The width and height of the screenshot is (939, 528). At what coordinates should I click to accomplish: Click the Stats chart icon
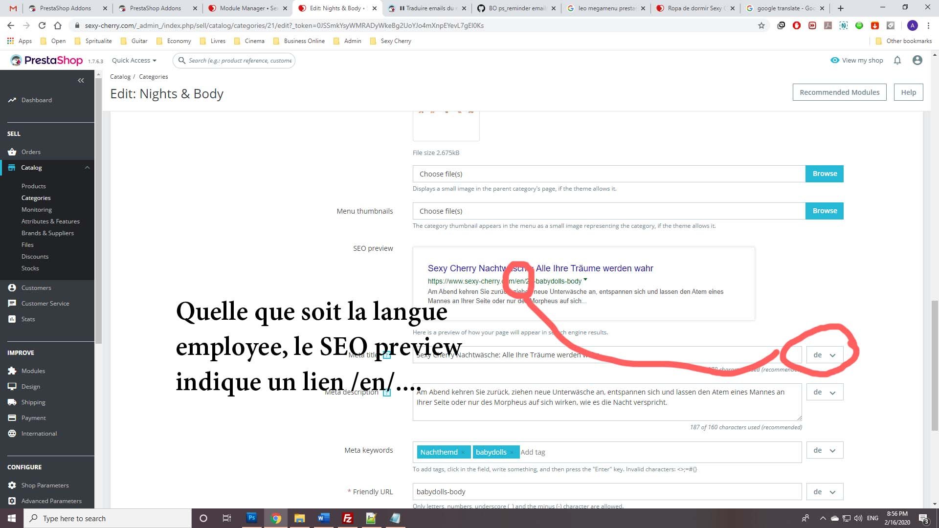click(12, 319)
